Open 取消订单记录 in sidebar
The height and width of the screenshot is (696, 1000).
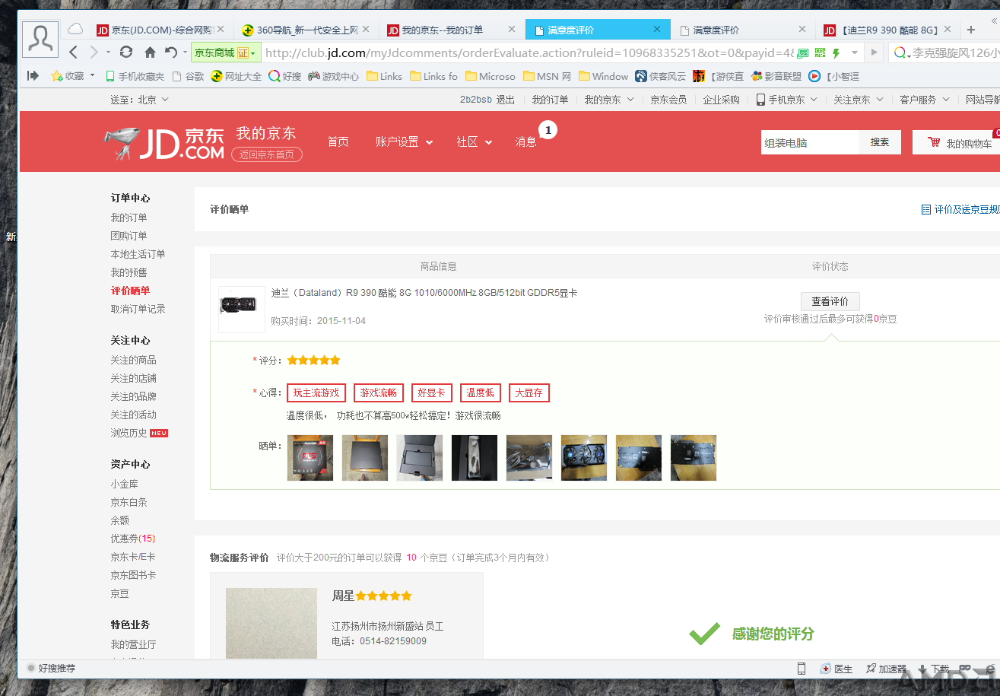click(138, 309)
